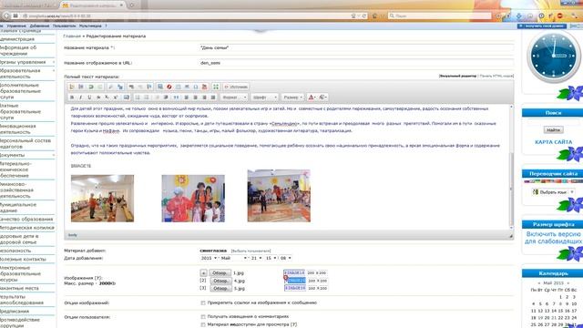Viewport: 583px width, 328px height.
Task: Justify the text alignment
Action: [x=213, y=97]
